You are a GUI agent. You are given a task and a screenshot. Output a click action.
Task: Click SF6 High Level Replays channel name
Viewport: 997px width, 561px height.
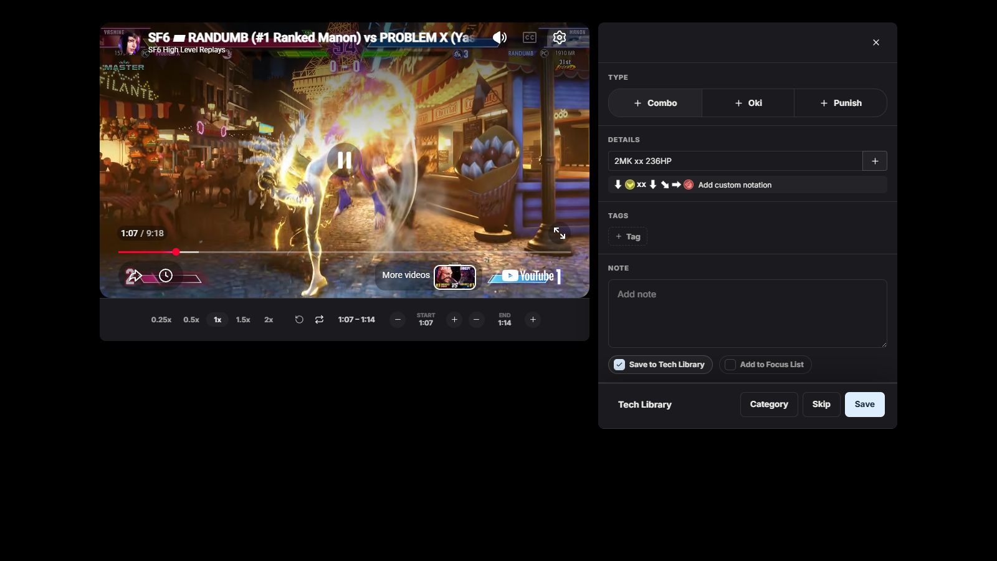pos(187,50)
